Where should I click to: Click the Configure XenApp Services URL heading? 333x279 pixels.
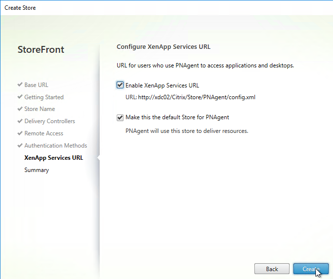pyautogui.click(x=164, y=47)
